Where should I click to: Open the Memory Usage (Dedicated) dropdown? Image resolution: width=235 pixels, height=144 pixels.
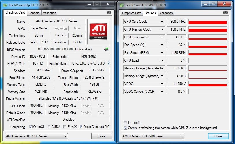tap(162, 68)
